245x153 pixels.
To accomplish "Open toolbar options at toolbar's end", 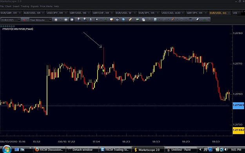I will (x=209, y=19).
